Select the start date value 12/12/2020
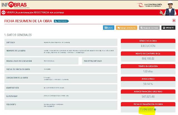The image size is (178, 115). [x=47, y=69]
